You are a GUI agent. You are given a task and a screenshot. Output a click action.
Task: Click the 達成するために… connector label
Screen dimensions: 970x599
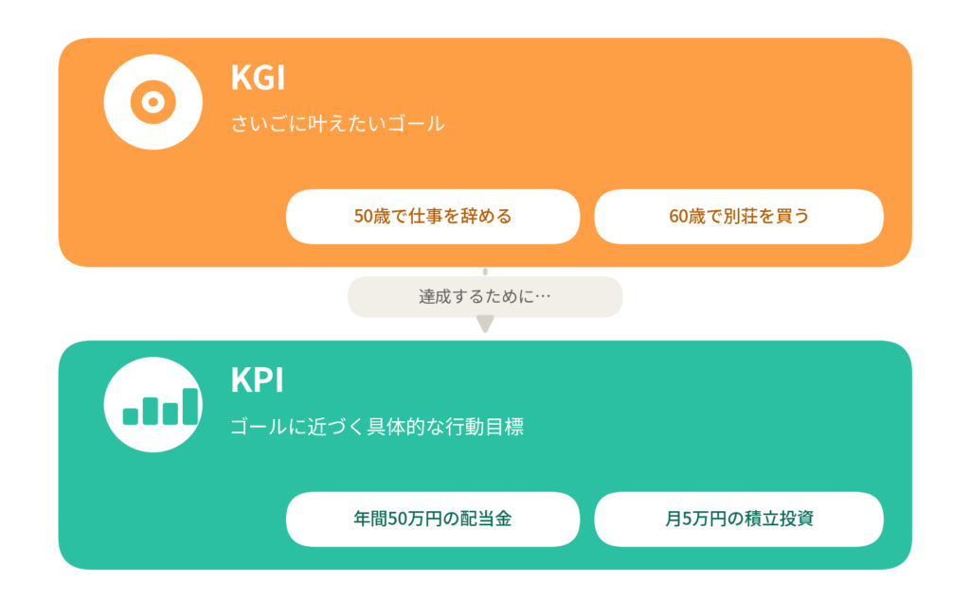click(485, 297)
